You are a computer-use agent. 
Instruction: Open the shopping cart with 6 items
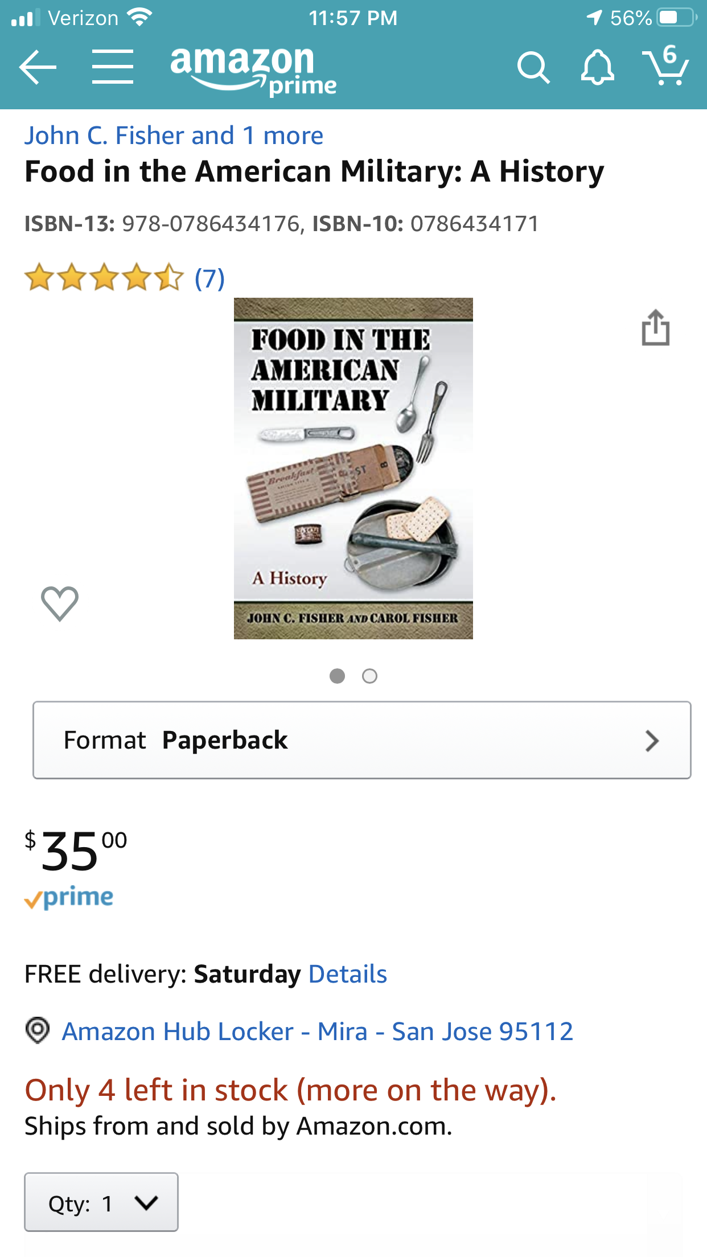(x=665, y=65)
